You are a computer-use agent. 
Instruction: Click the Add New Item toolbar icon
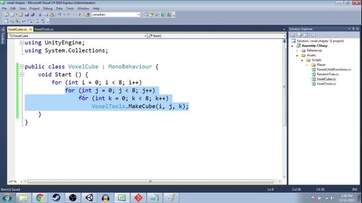click(x=12, y=15)
